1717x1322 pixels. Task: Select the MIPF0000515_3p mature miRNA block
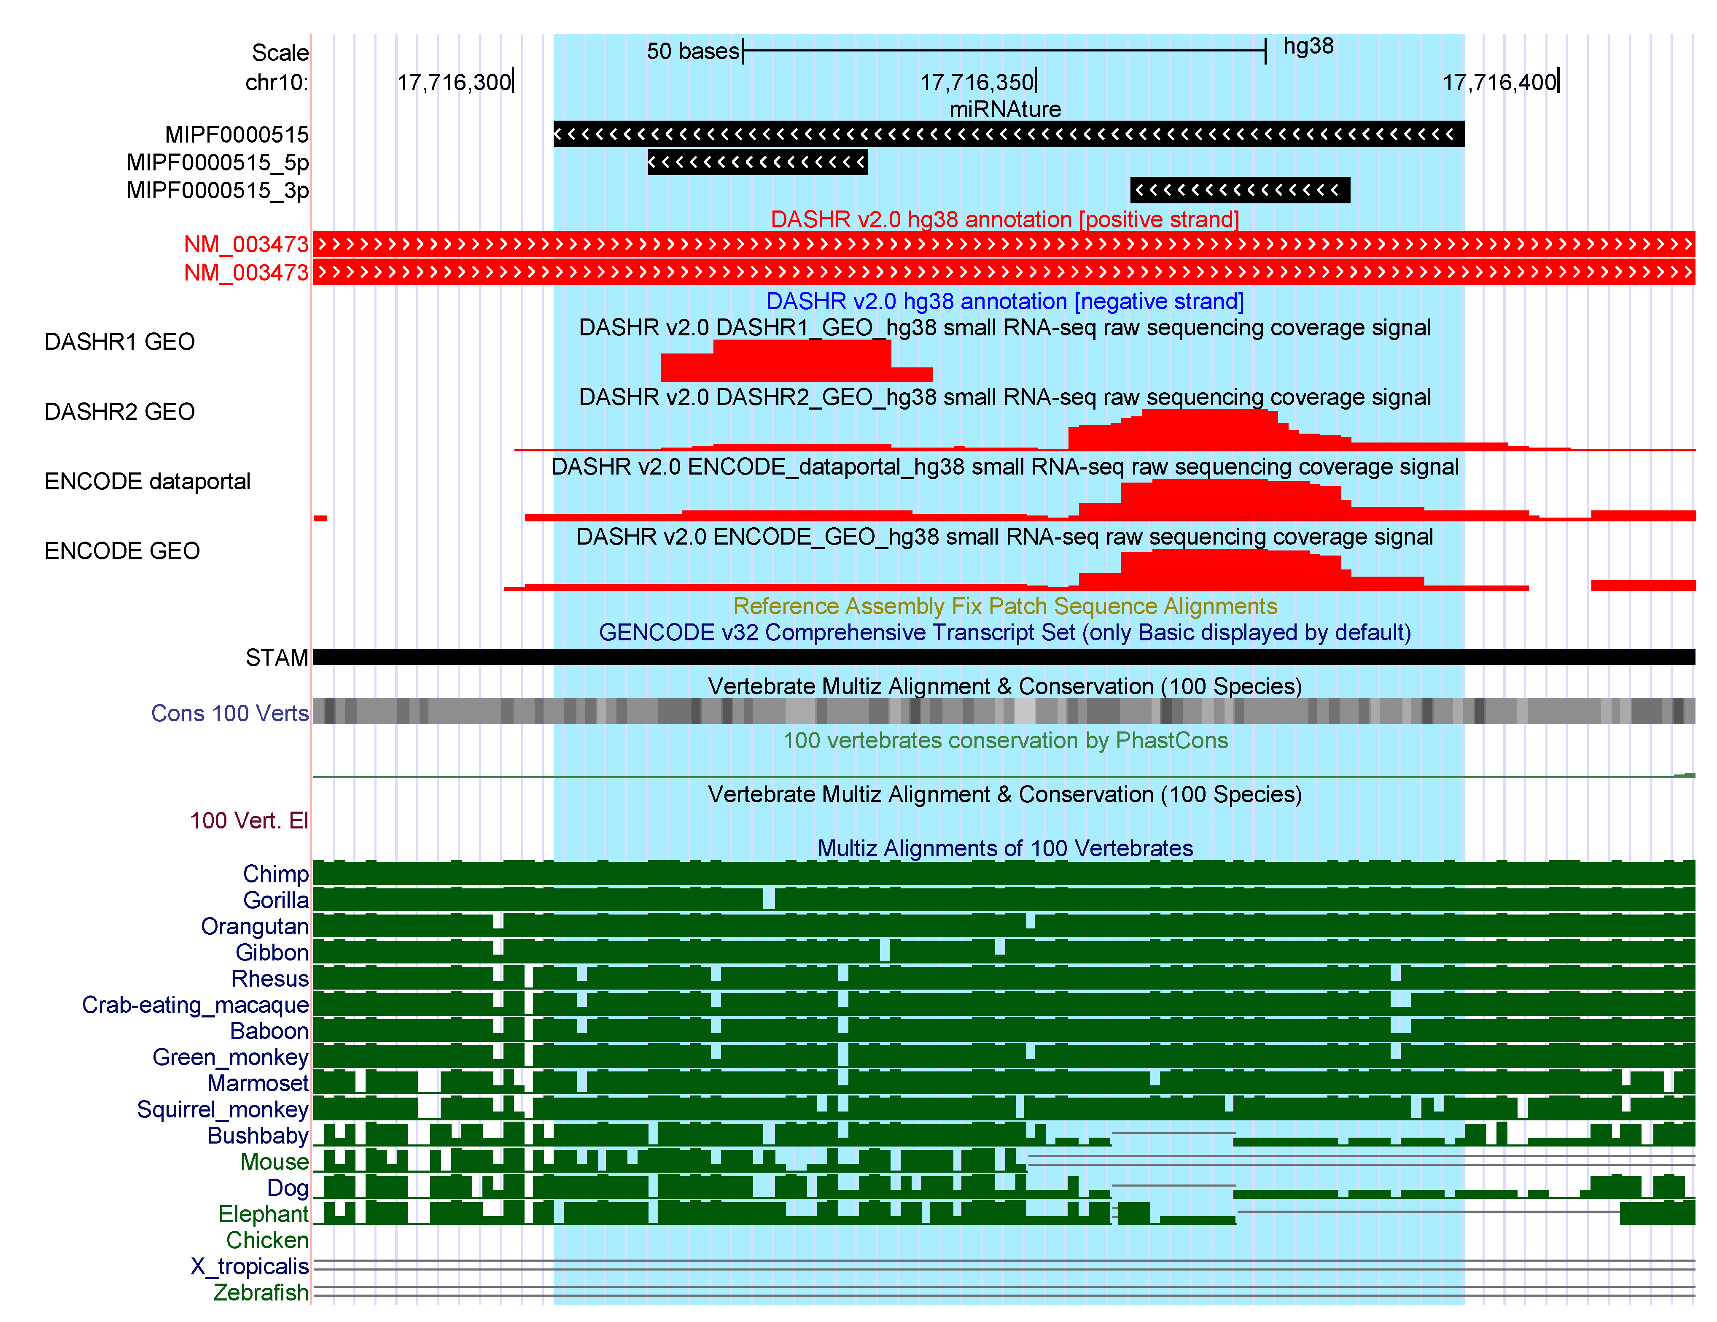tap(1239, 189)
